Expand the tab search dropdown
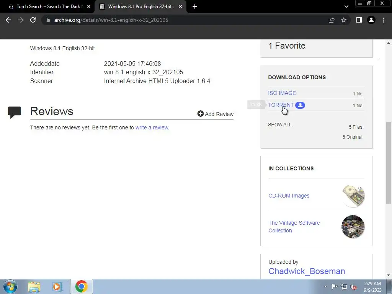The height and width of the screenshot is (294, 392). point(346,7)
